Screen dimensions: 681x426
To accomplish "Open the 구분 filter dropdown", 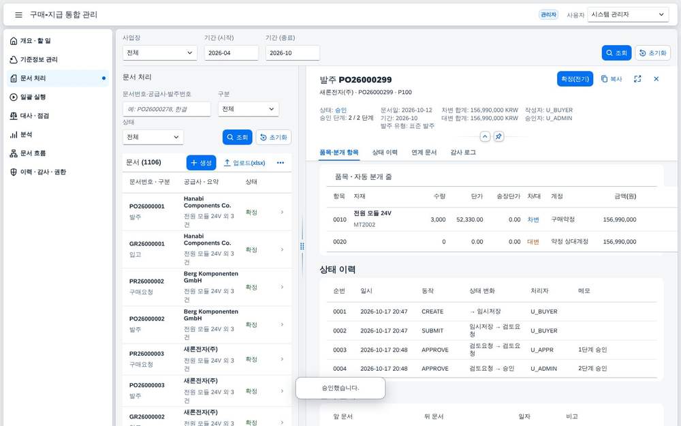I will tap(249, 109).
